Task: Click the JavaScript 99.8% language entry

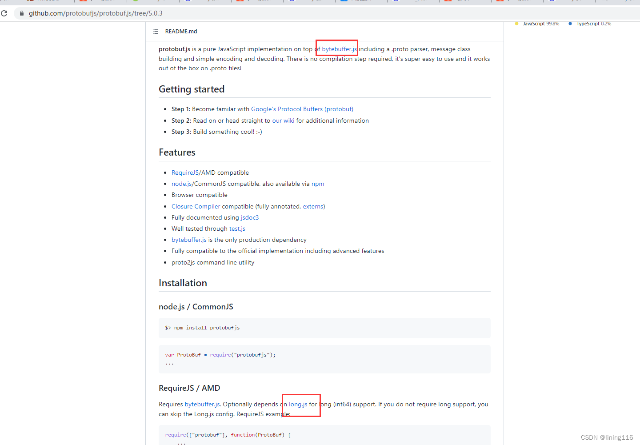Action: 537,24
